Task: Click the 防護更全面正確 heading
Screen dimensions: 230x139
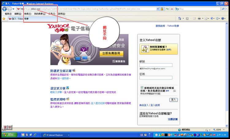Action: 61,71
